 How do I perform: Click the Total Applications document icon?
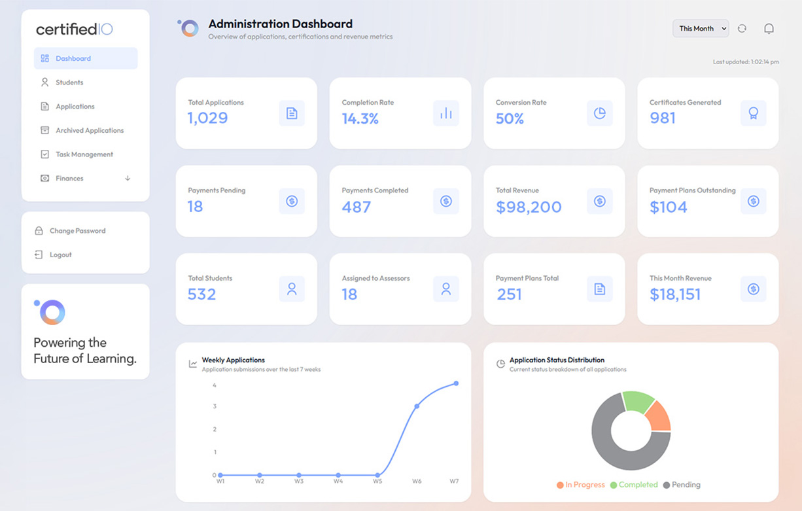tap(292, 114)
